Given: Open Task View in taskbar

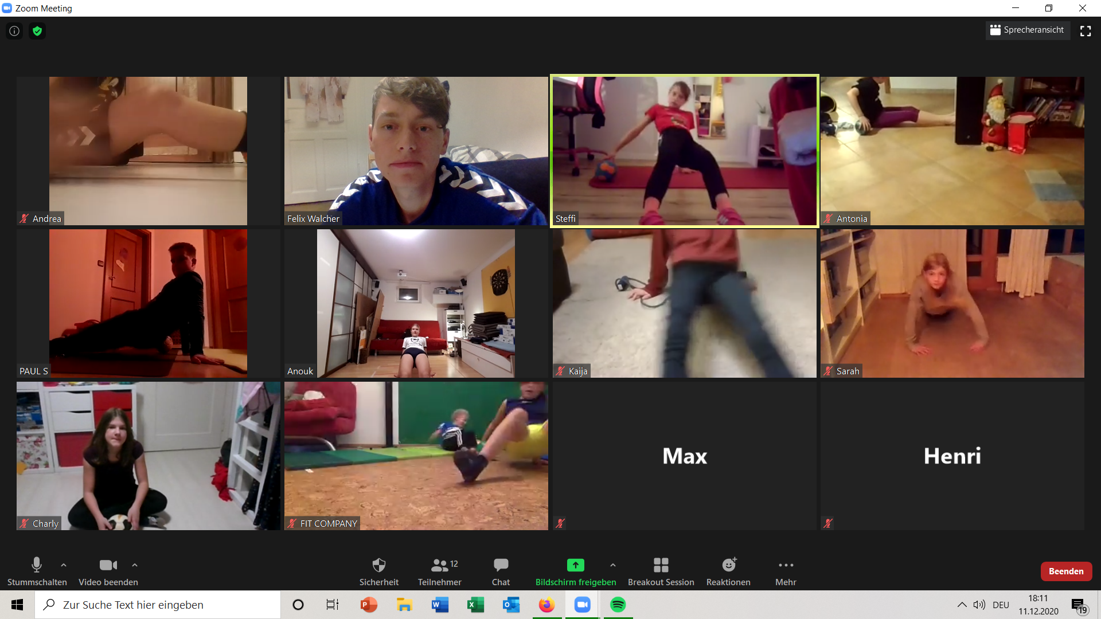Looking at the screenshot, I should (x=333, y=605).
